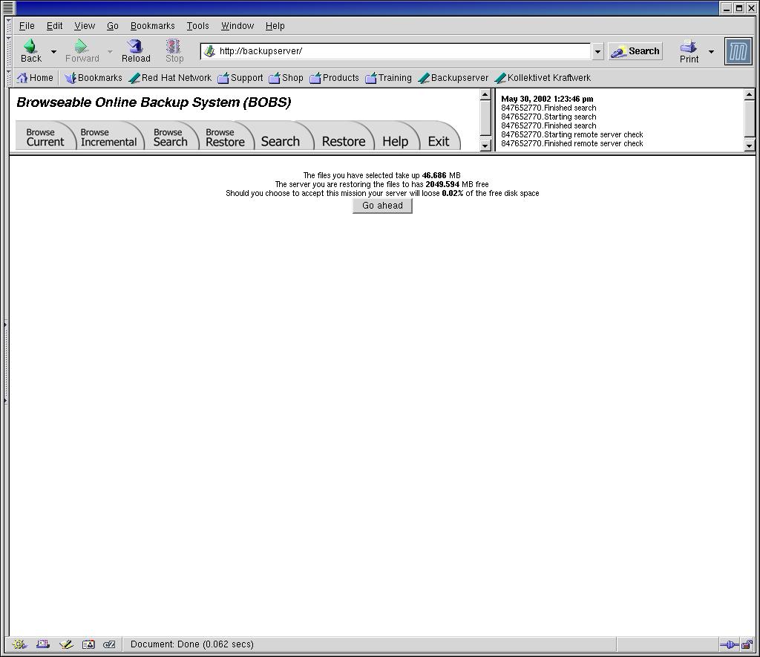Viewport: 760px width, 657px height.
Task: Click the Print toolbar icon
Action: (689, 50)
